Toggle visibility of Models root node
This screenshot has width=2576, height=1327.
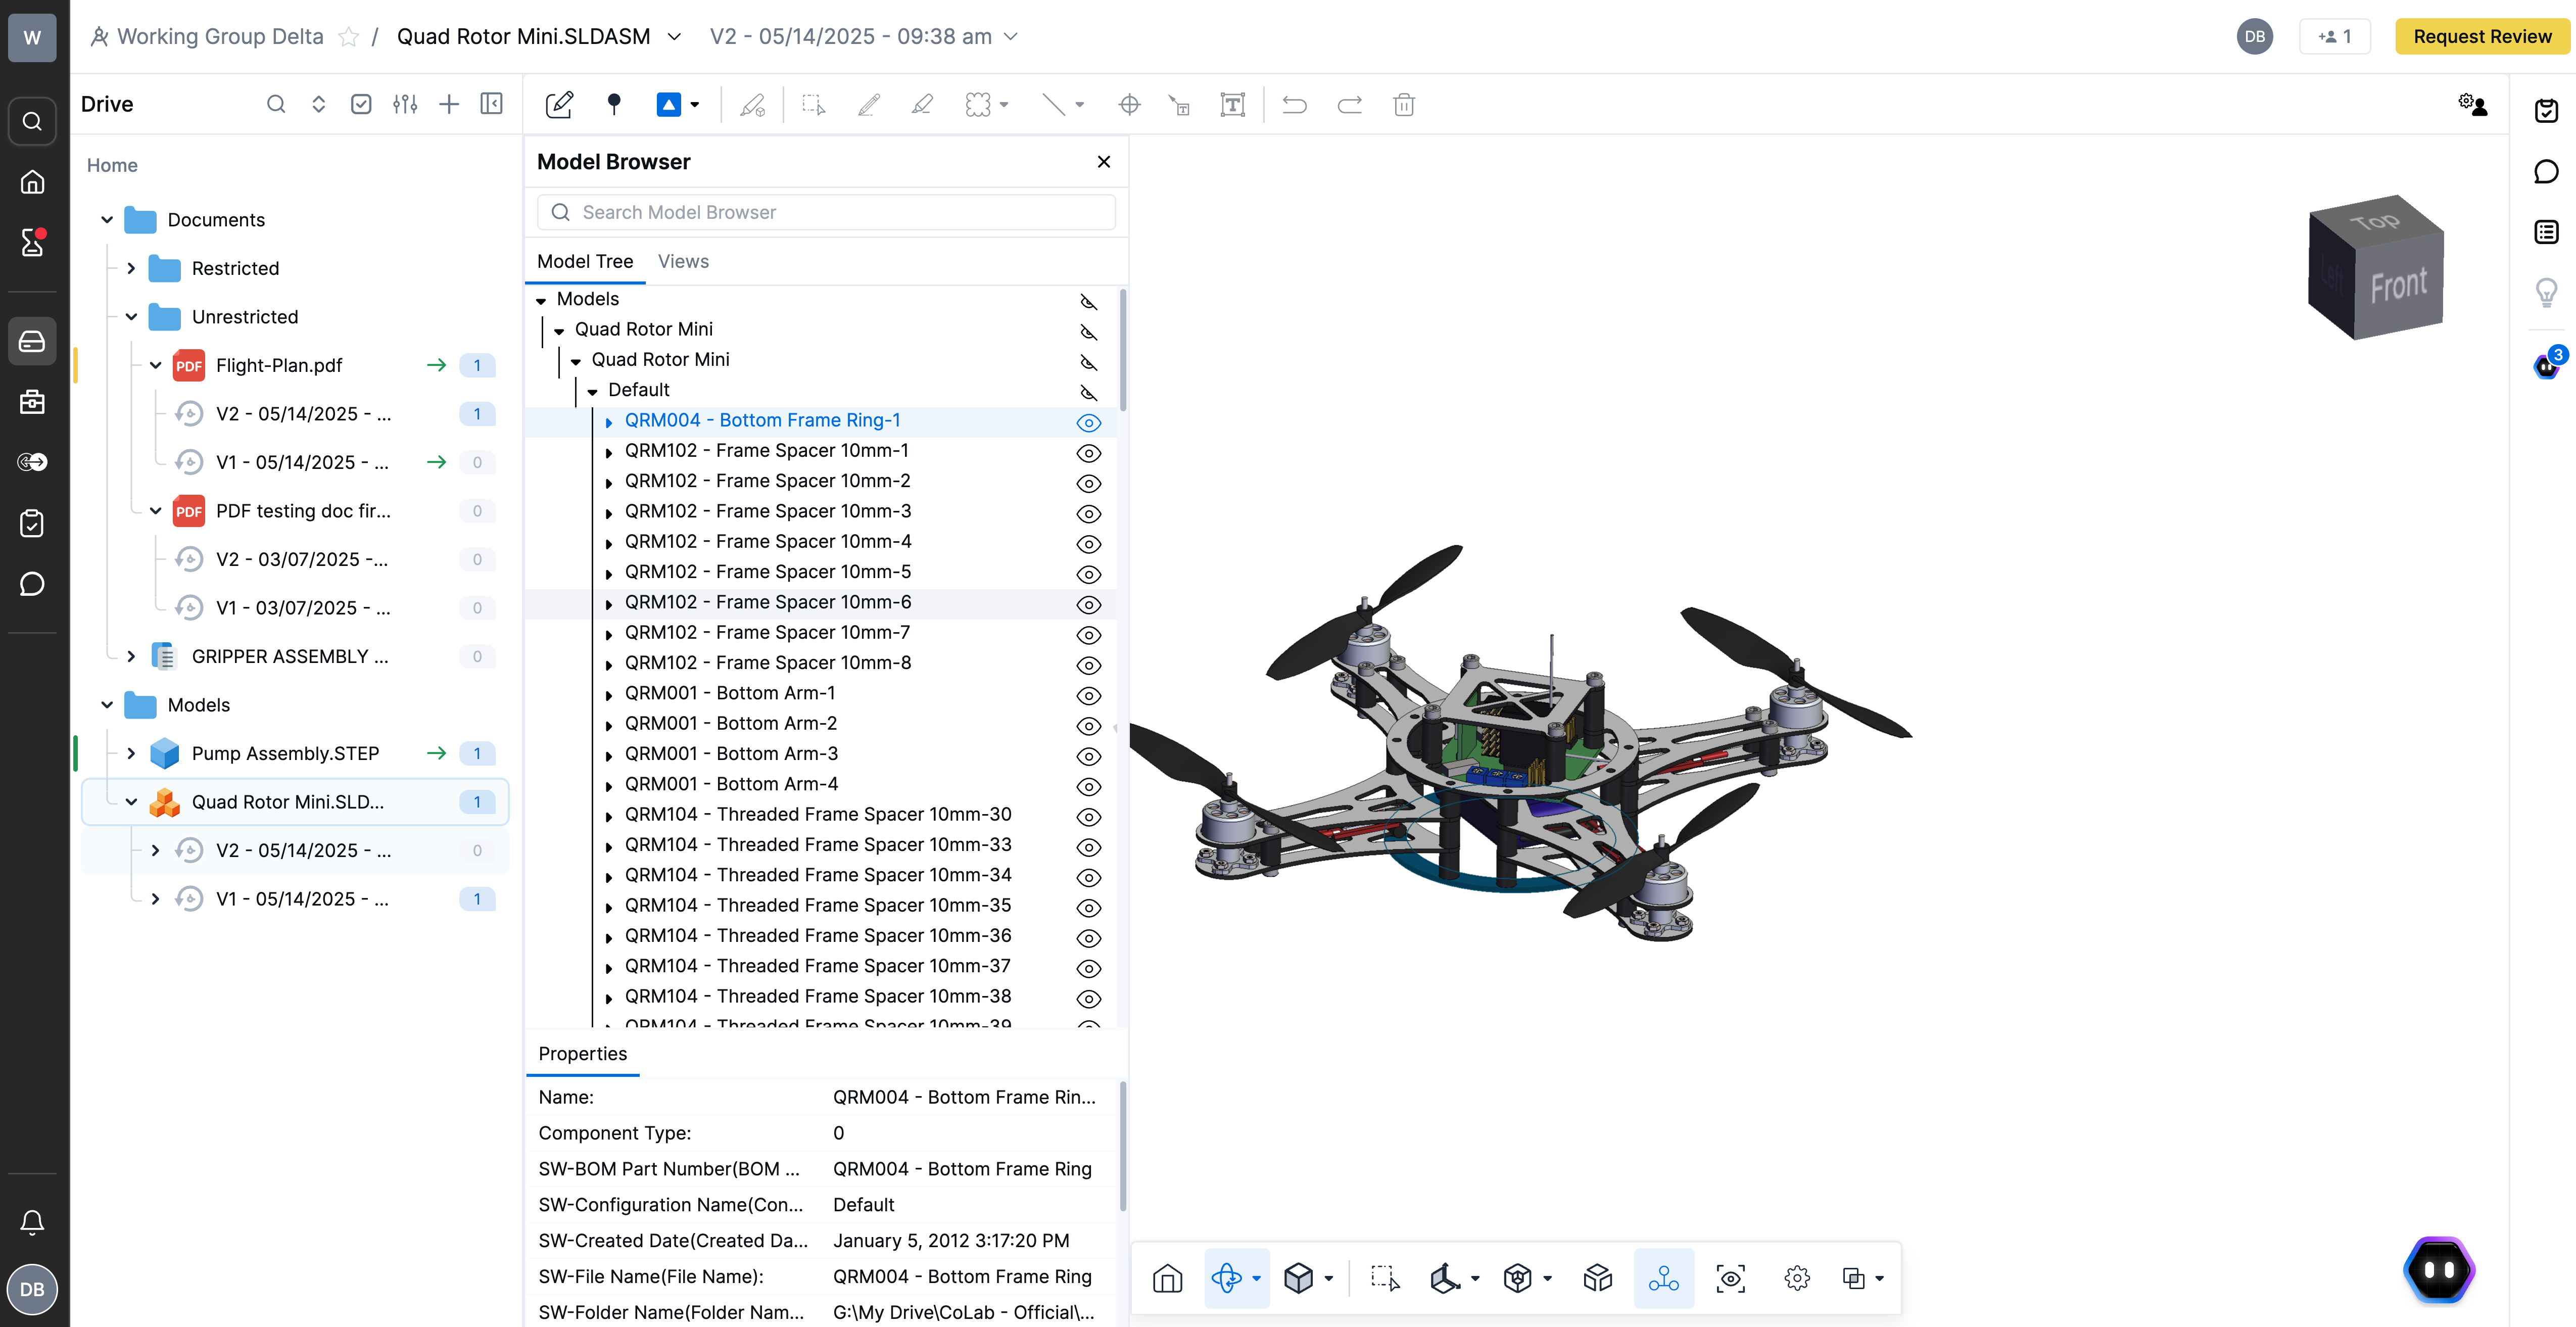click(x=1088, y=301)
